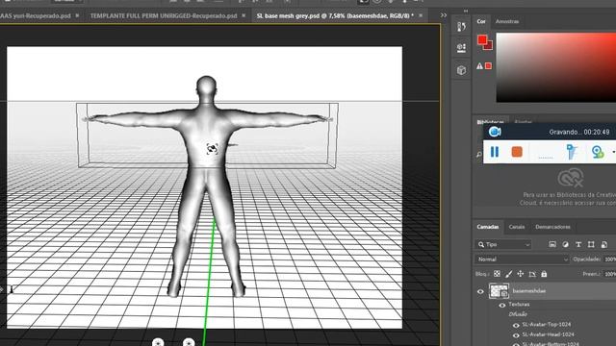Click the Preenchimento value field
Viewport: 616px width, 346px height.
609,274
